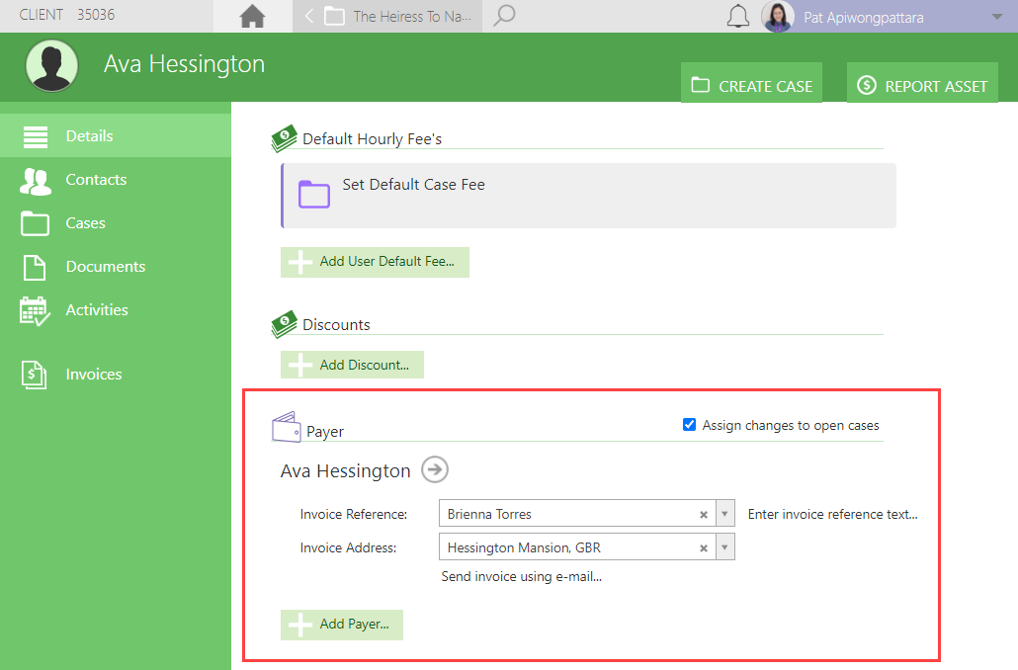Click the Contacts people icon
The height and width of the screenshot is (670, 1018).
point(35,181)
